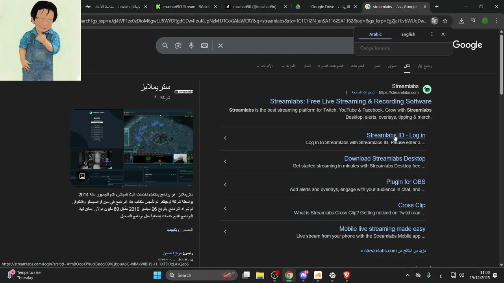504x283 pixels.
Task: Toggle taskbar microphone indicator
Action: [x=429, y=275]
